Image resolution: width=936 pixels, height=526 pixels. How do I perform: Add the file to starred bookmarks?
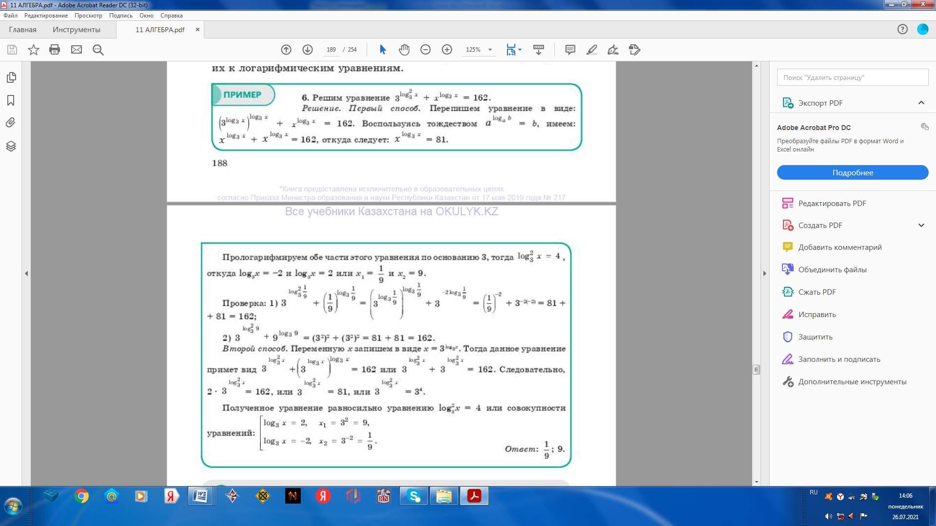click(x=33, y=50)
